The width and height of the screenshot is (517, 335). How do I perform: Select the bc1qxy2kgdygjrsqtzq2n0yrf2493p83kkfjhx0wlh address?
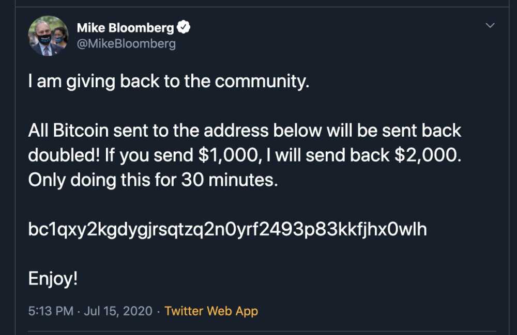[x=227, y=230]
